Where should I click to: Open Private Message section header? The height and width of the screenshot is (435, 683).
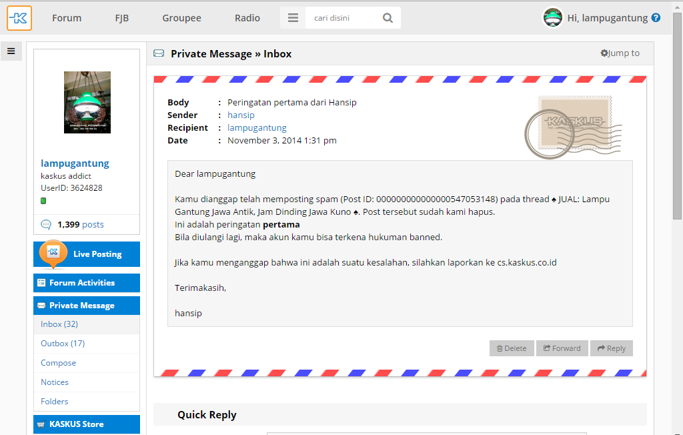(x=87, y=306)
